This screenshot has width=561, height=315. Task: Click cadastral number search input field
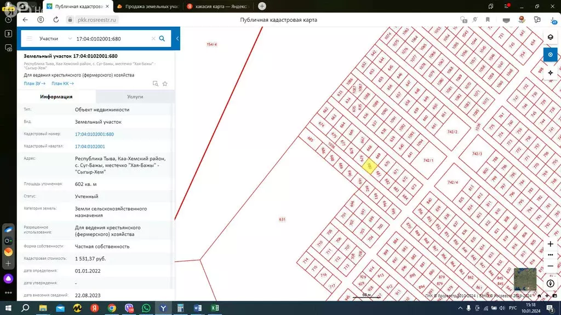[x=112, y=39]
